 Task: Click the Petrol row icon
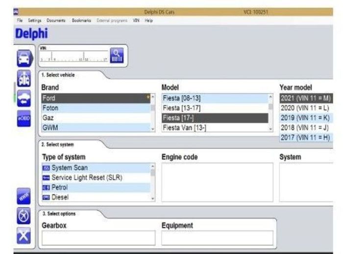click(46, 188)
